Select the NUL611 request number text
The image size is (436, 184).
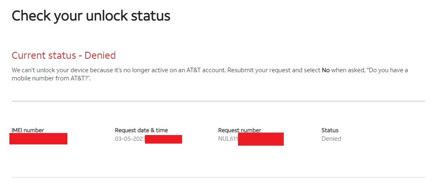[x=228, y=139]
